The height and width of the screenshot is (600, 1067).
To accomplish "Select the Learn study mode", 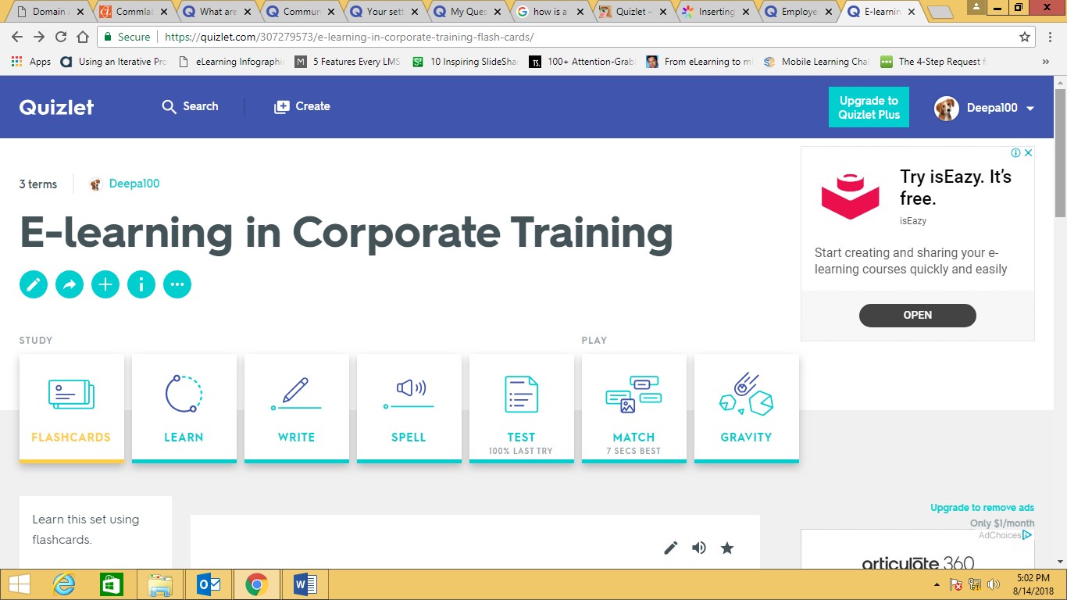I will (184, 406).
